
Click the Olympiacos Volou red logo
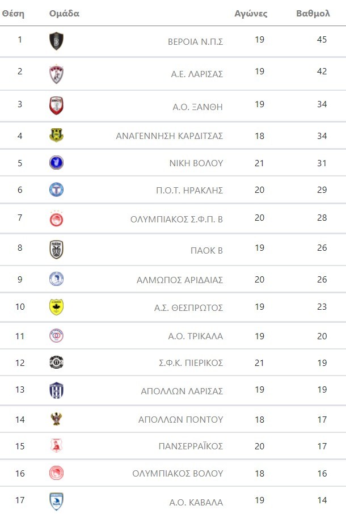tap(56, 473)
